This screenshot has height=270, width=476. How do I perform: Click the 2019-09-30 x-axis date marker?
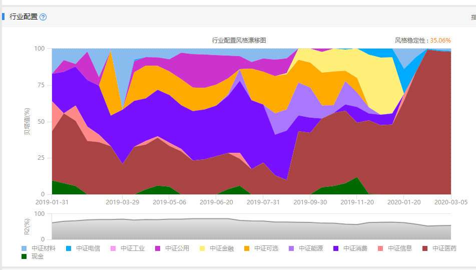[310, 202]
